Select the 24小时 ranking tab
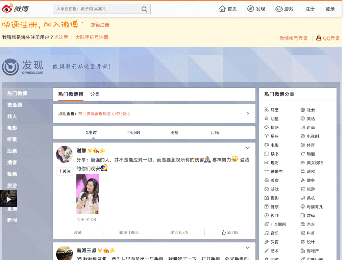The width and height of the screenshot is (346, 260). 133,133
